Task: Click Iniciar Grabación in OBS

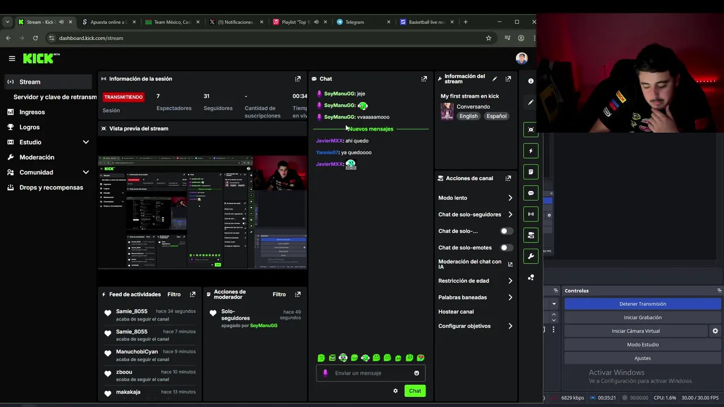Action: [x=643, y=318]
